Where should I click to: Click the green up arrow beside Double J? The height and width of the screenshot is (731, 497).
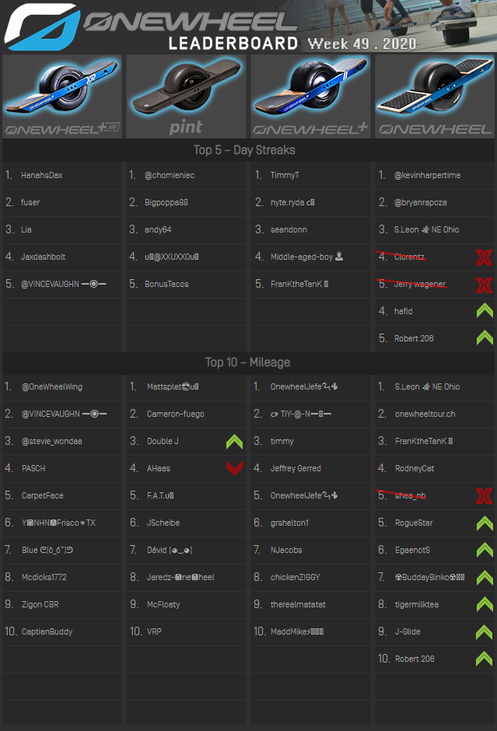pyautogui.click(x=235, y=442)
